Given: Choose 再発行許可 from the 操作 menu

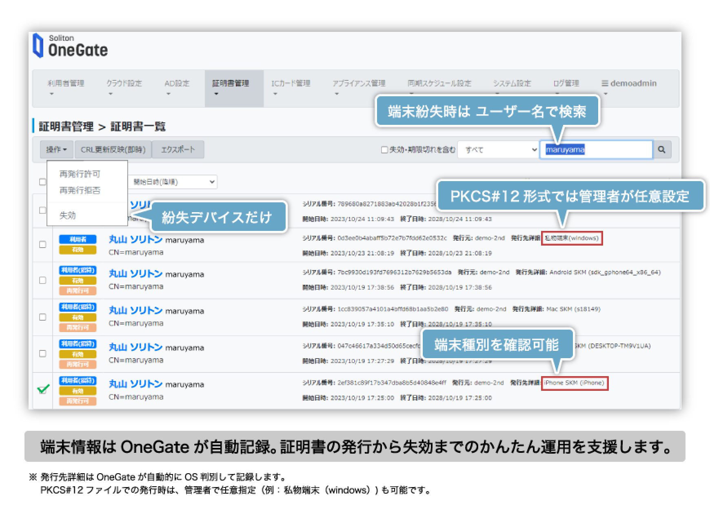Looking at the screenshot, I should 80,174.
